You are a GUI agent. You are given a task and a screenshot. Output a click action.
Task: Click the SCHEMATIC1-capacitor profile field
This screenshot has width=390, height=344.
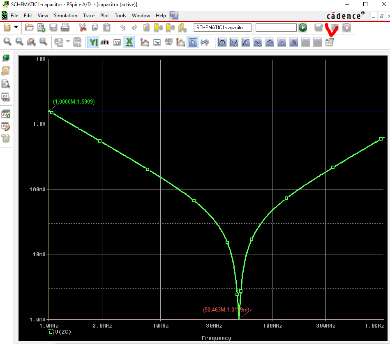point(223,28)
